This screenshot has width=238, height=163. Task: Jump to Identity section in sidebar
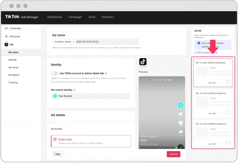click(x=12, y=60)
